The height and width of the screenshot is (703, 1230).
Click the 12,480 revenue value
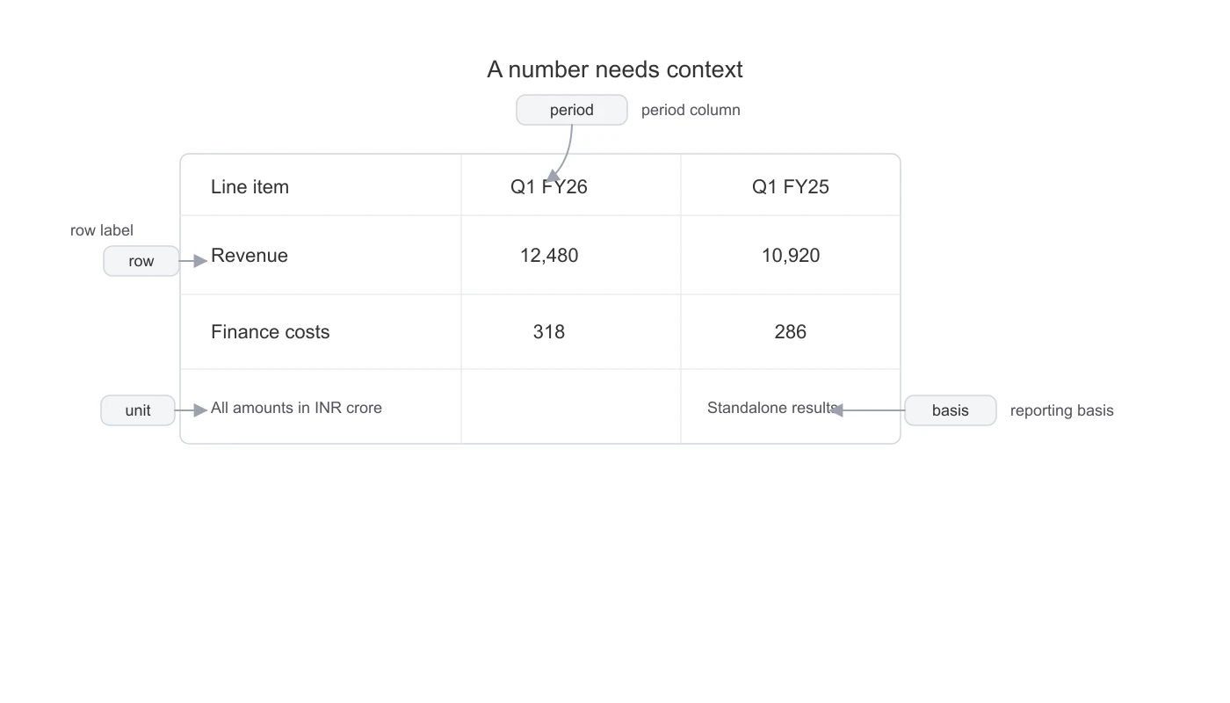click(x=549, y=256)
